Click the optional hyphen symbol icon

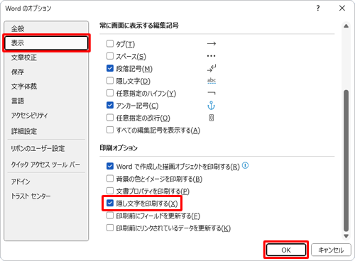coord(212,93)
